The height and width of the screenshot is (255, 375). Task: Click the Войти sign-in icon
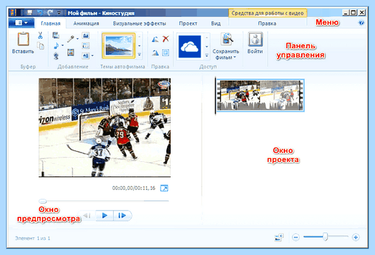pyautogui.click(x=255, y=39)
